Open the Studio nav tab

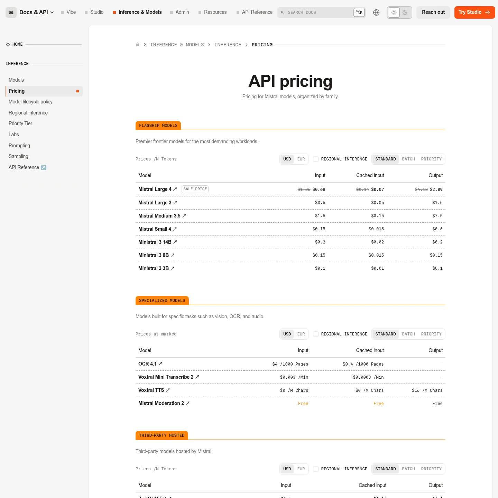(x=94, y=12)
